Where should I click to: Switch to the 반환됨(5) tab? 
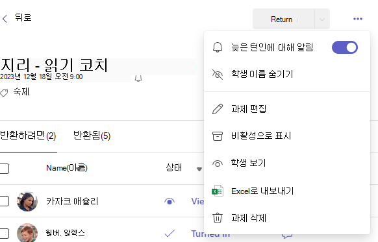[92, 136]
